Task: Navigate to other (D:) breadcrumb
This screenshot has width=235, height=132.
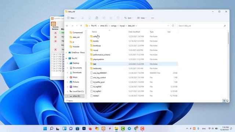Action: [x=104, y=26]
